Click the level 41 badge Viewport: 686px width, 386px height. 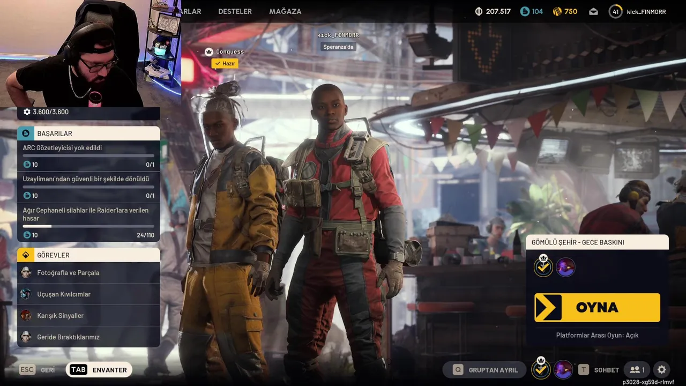tap(615, 11)
